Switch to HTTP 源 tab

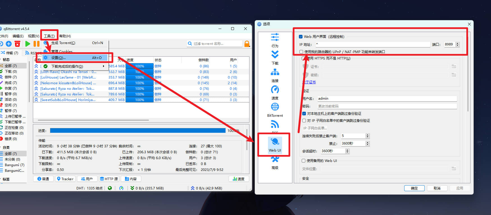click(109, 179)
